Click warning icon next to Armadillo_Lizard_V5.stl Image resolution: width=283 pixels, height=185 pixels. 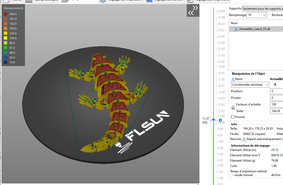click(236, 29)
